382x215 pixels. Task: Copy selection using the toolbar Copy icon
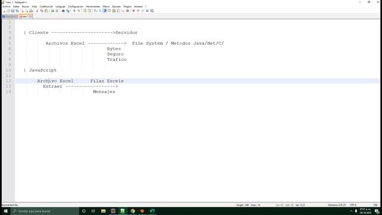(x=42, y=11)
